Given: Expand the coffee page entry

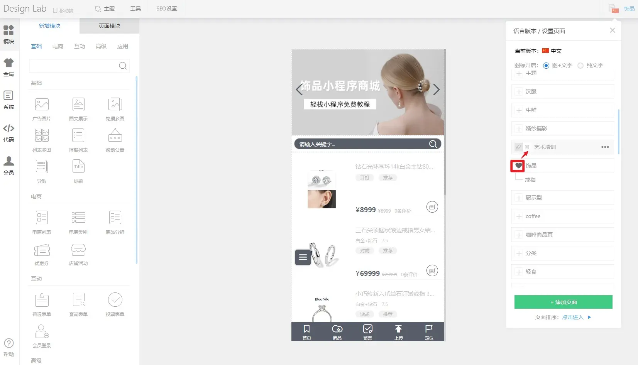Looking at the screenshot, I should 519,216.
